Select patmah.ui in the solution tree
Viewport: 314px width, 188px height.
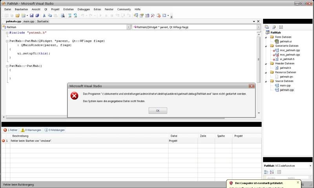(x=285, y=41)
